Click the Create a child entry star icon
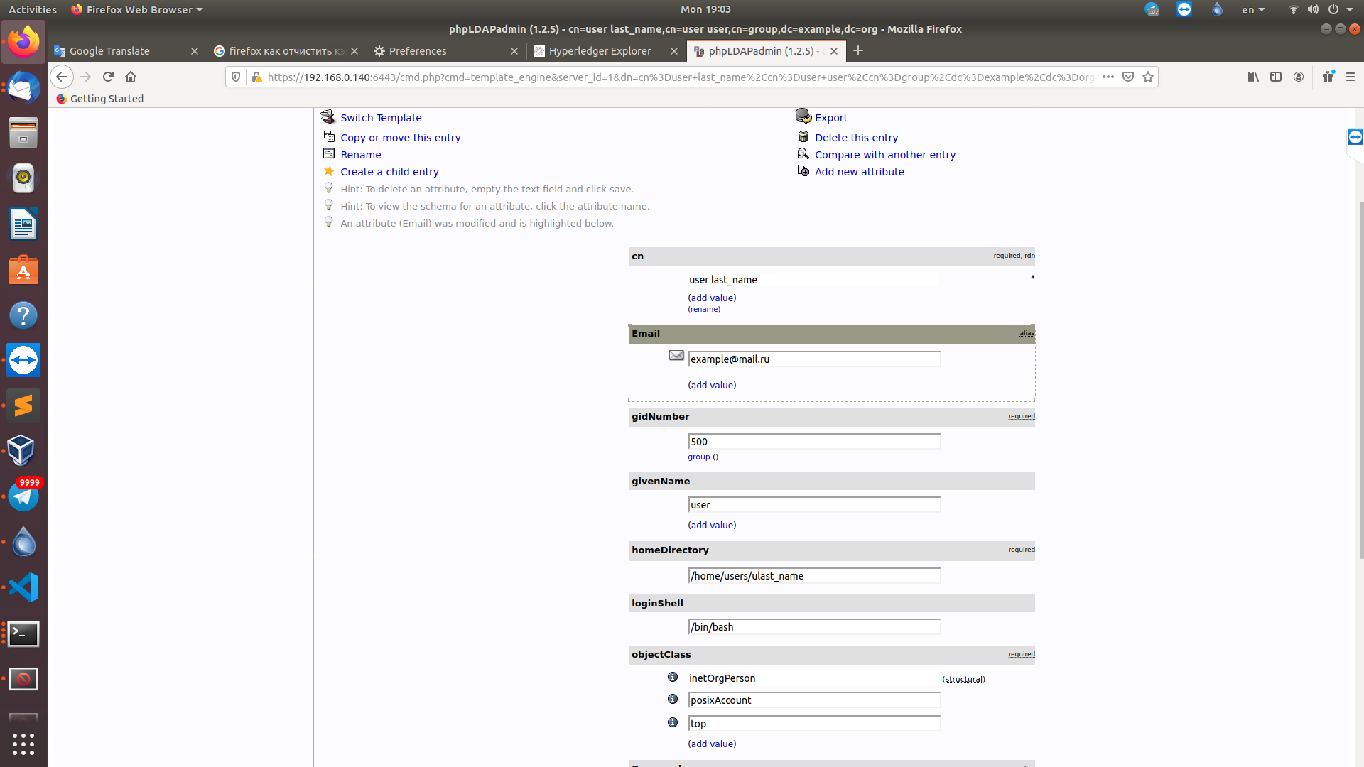Screen dimensions: 1364x767 tap(329, 171)
